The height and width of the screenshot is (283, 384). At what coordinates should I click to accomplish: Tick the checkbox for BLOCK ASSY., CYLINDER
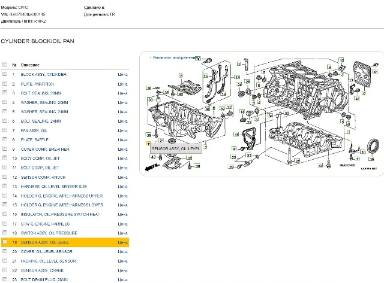click(x=5, y=74)
